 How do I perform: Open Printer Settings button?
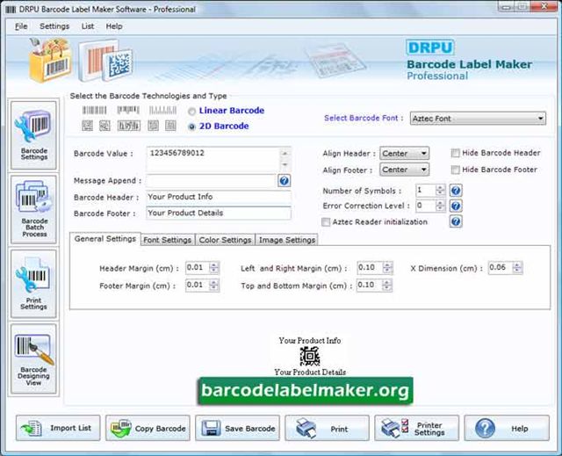[x=417, y=428]
